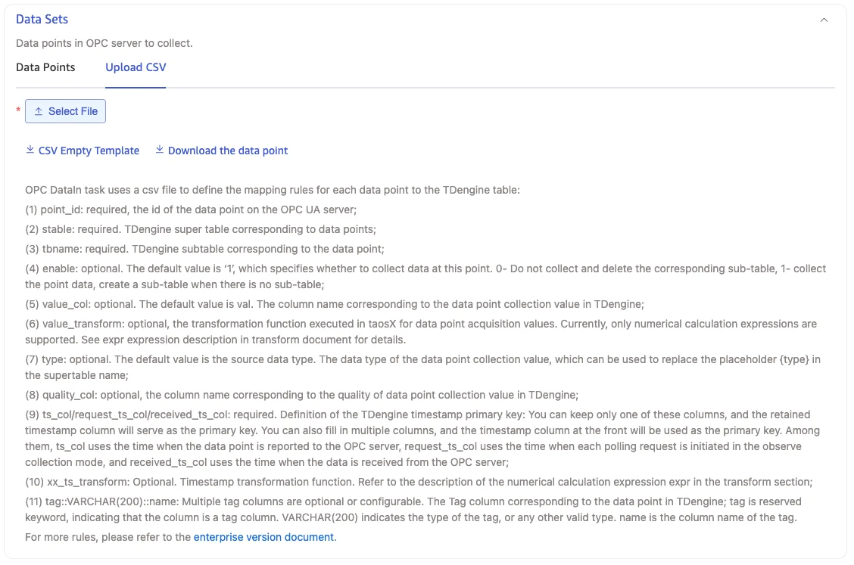Click the point_id rule description line
The height and width of the screenshot is (565, 854).
(191, 210)
